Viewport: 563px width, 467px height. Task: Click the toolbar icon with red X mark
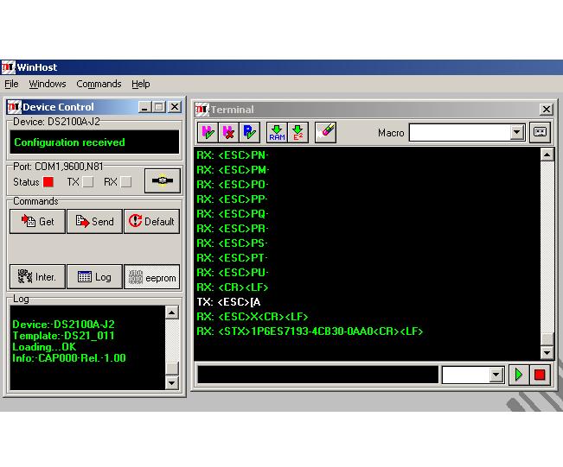point(228,132)
